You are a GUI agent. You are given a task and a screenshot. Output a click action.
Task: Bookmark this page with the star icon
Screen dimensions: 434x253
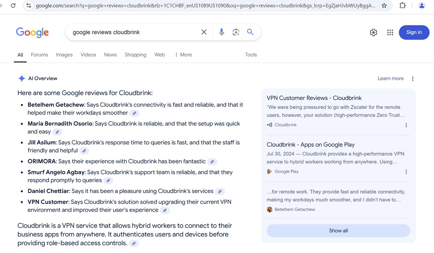(x=384, y=5)
